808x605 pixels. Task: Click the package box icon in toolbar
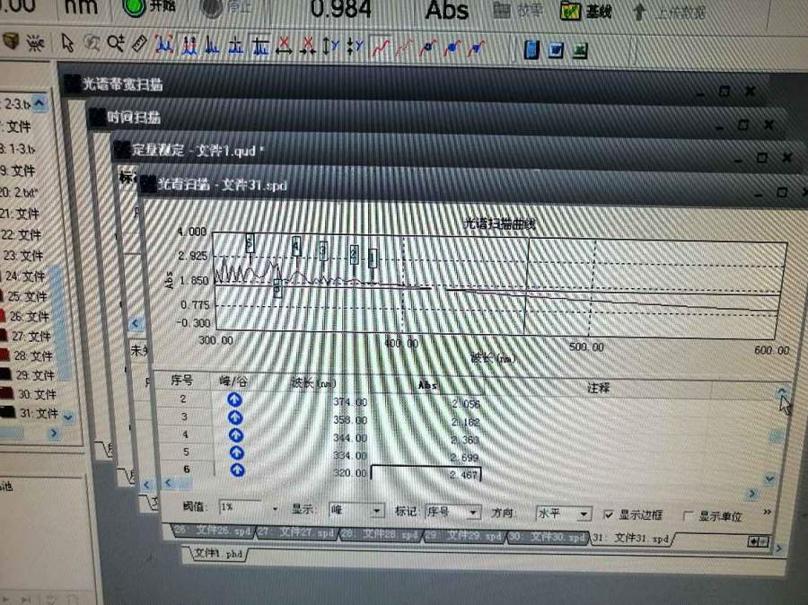click(11, 40)
